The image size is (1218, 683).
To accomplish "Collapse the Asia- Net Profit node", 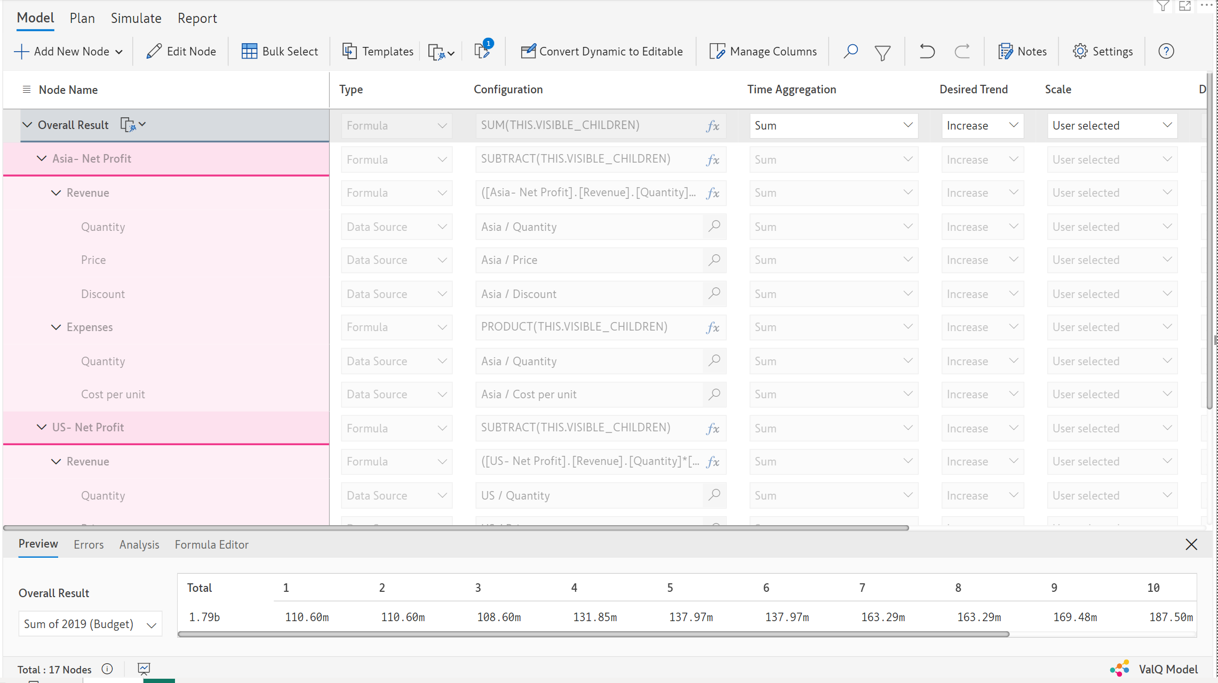I will [x=42, y=159].
